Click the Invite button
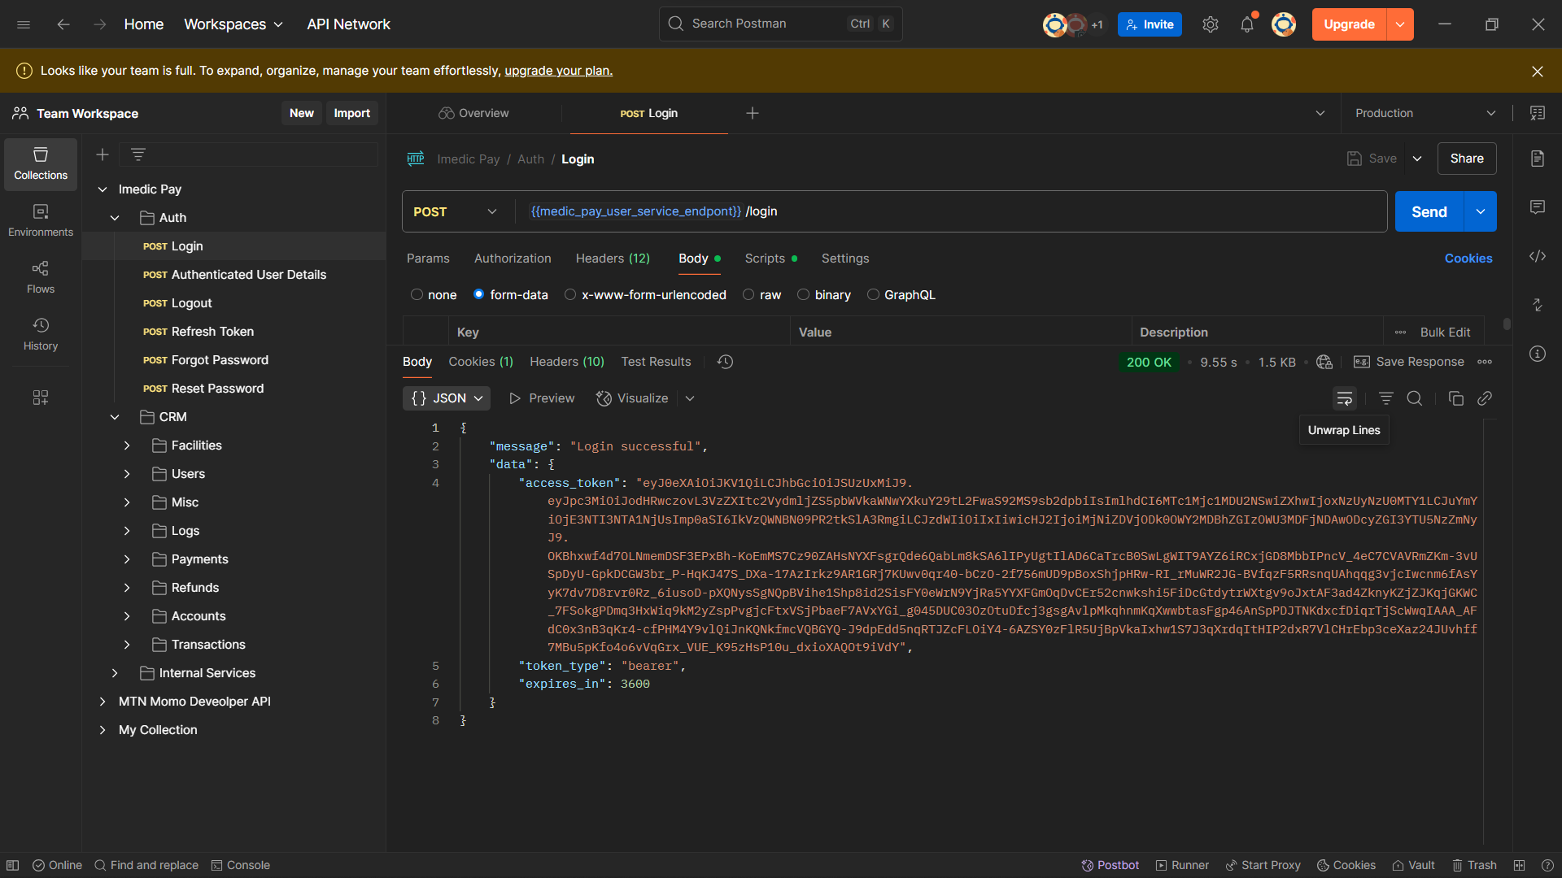 pos(1150,24)
